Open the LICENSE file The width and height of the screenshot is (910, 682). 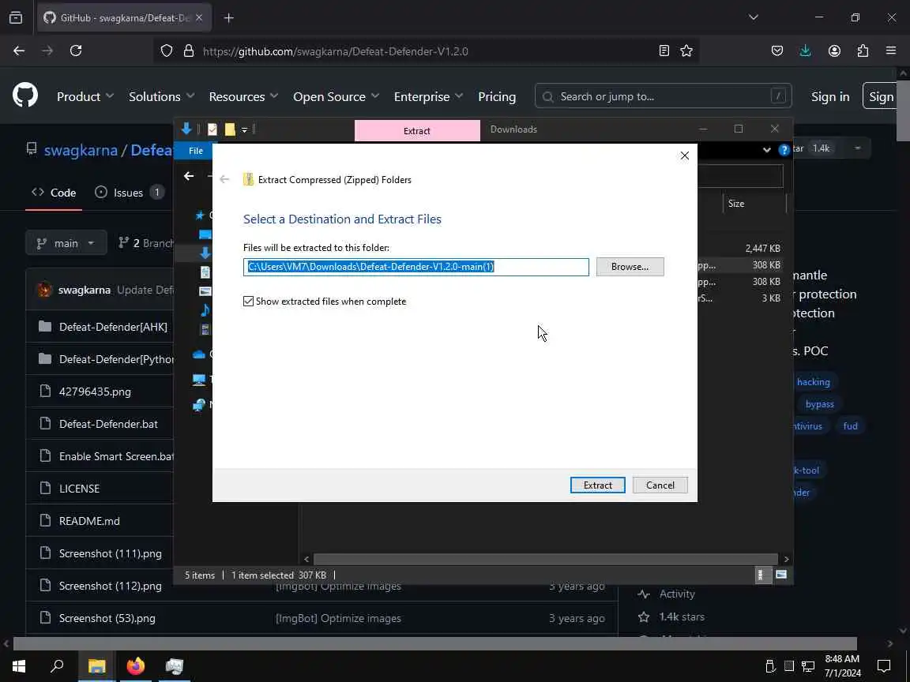pos(80,489)
